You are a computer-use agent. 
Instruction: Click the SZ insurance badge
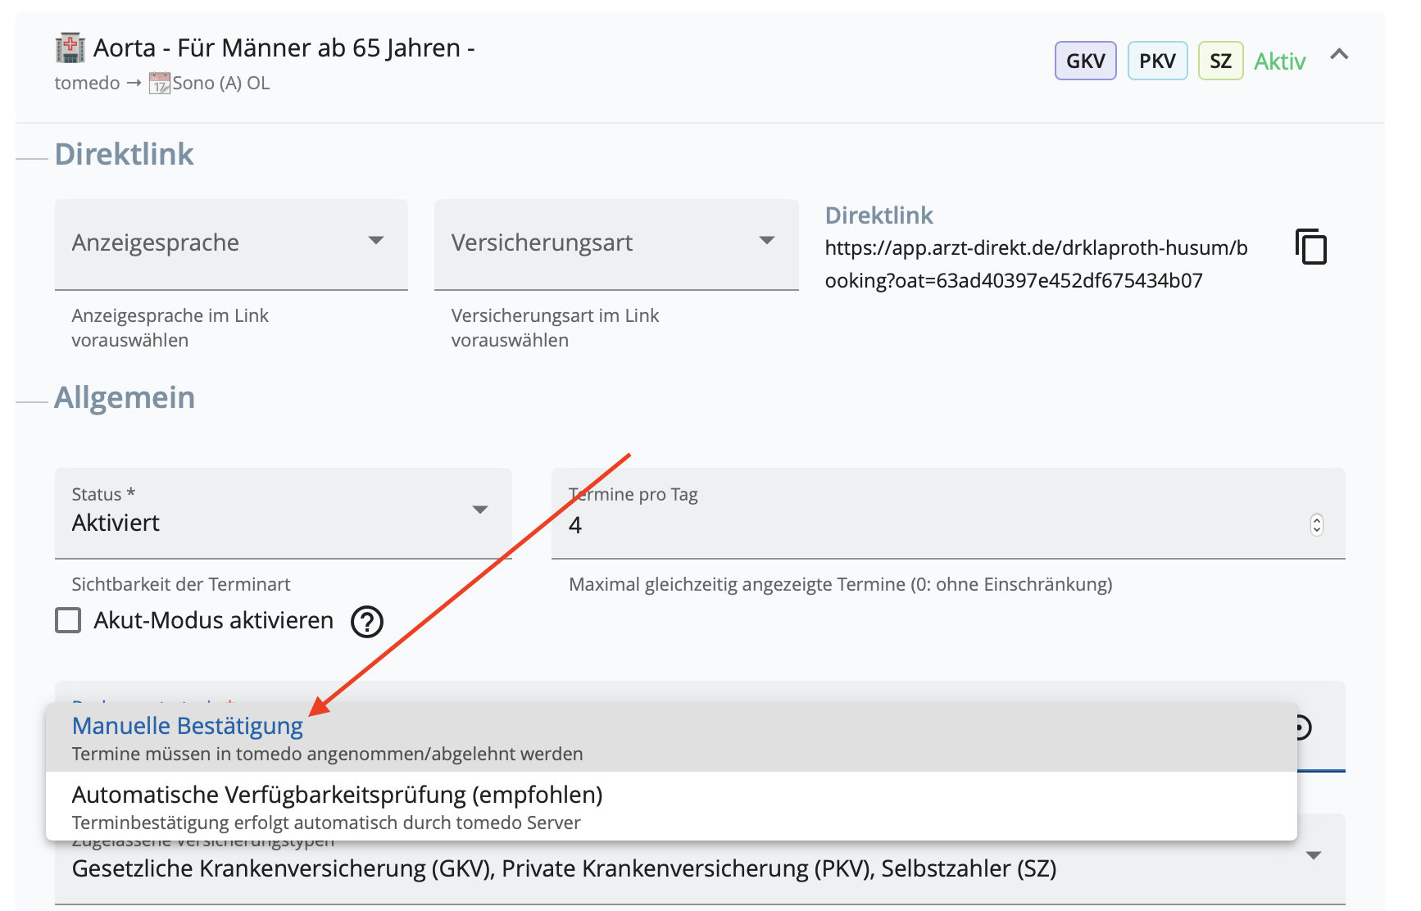1220,61
